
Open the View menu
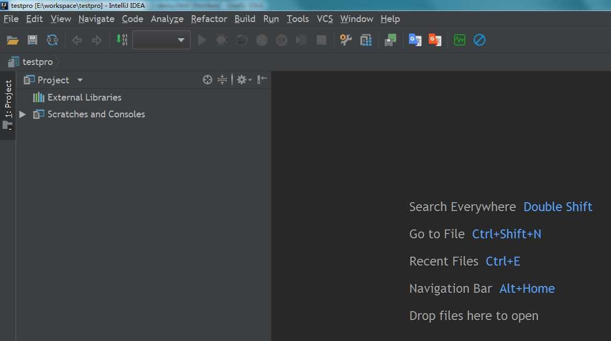point(61,19)
